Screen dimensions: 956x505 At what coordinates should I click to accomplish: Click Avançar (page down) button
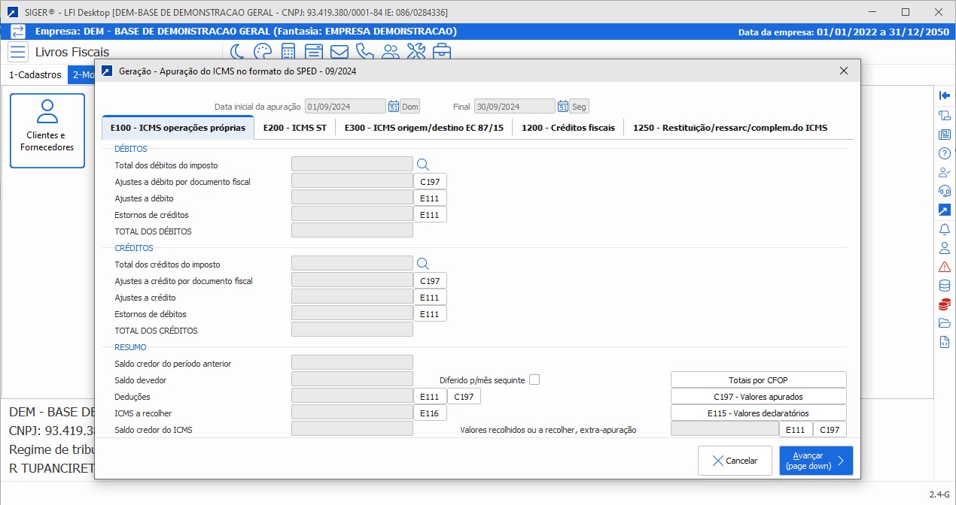pos(816,461)
